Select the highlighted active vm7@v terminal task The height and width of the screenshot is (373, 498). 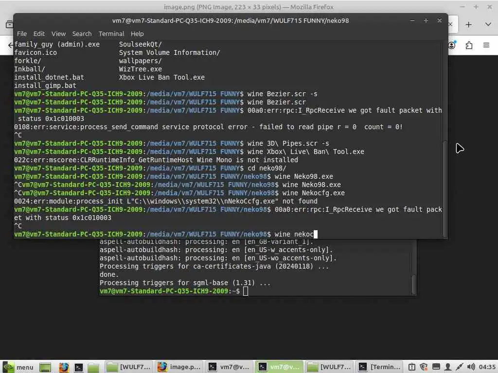280,367
